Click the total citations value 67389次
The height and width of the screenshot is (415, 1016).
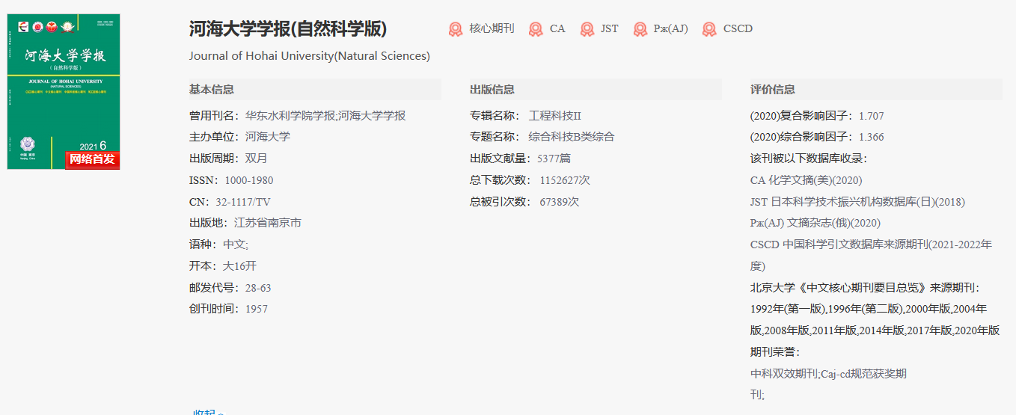tap(559, 202)
